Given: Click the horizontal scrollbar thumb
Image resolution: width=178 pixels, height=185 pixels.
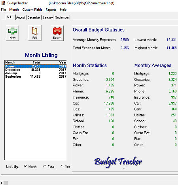Looking at the screenshot, I should tap(6, 183).
